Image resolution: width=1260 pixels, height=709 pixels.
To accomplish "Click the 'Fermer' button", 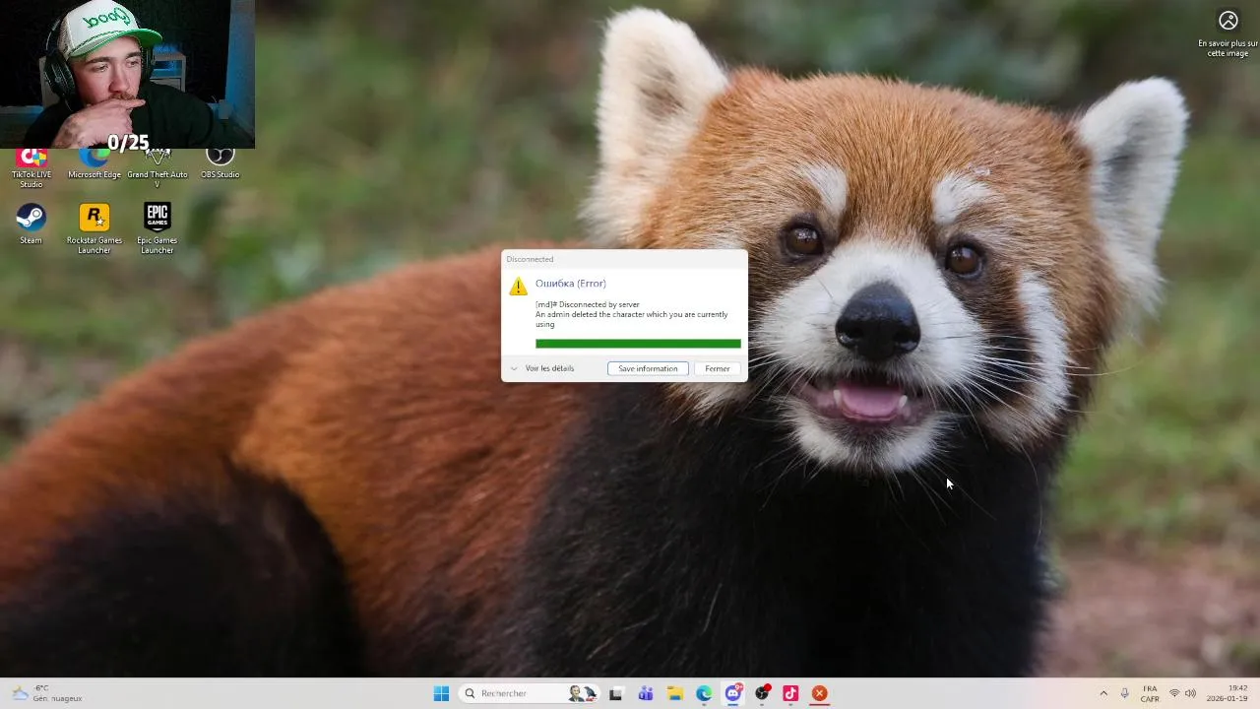I will [x=718, y=368].
